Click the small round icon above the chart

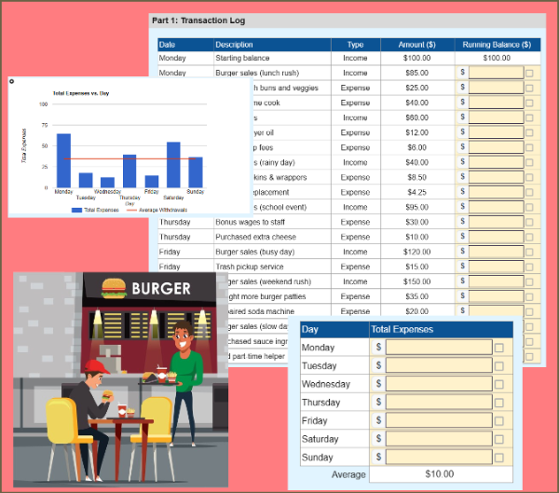pos(12,81)
